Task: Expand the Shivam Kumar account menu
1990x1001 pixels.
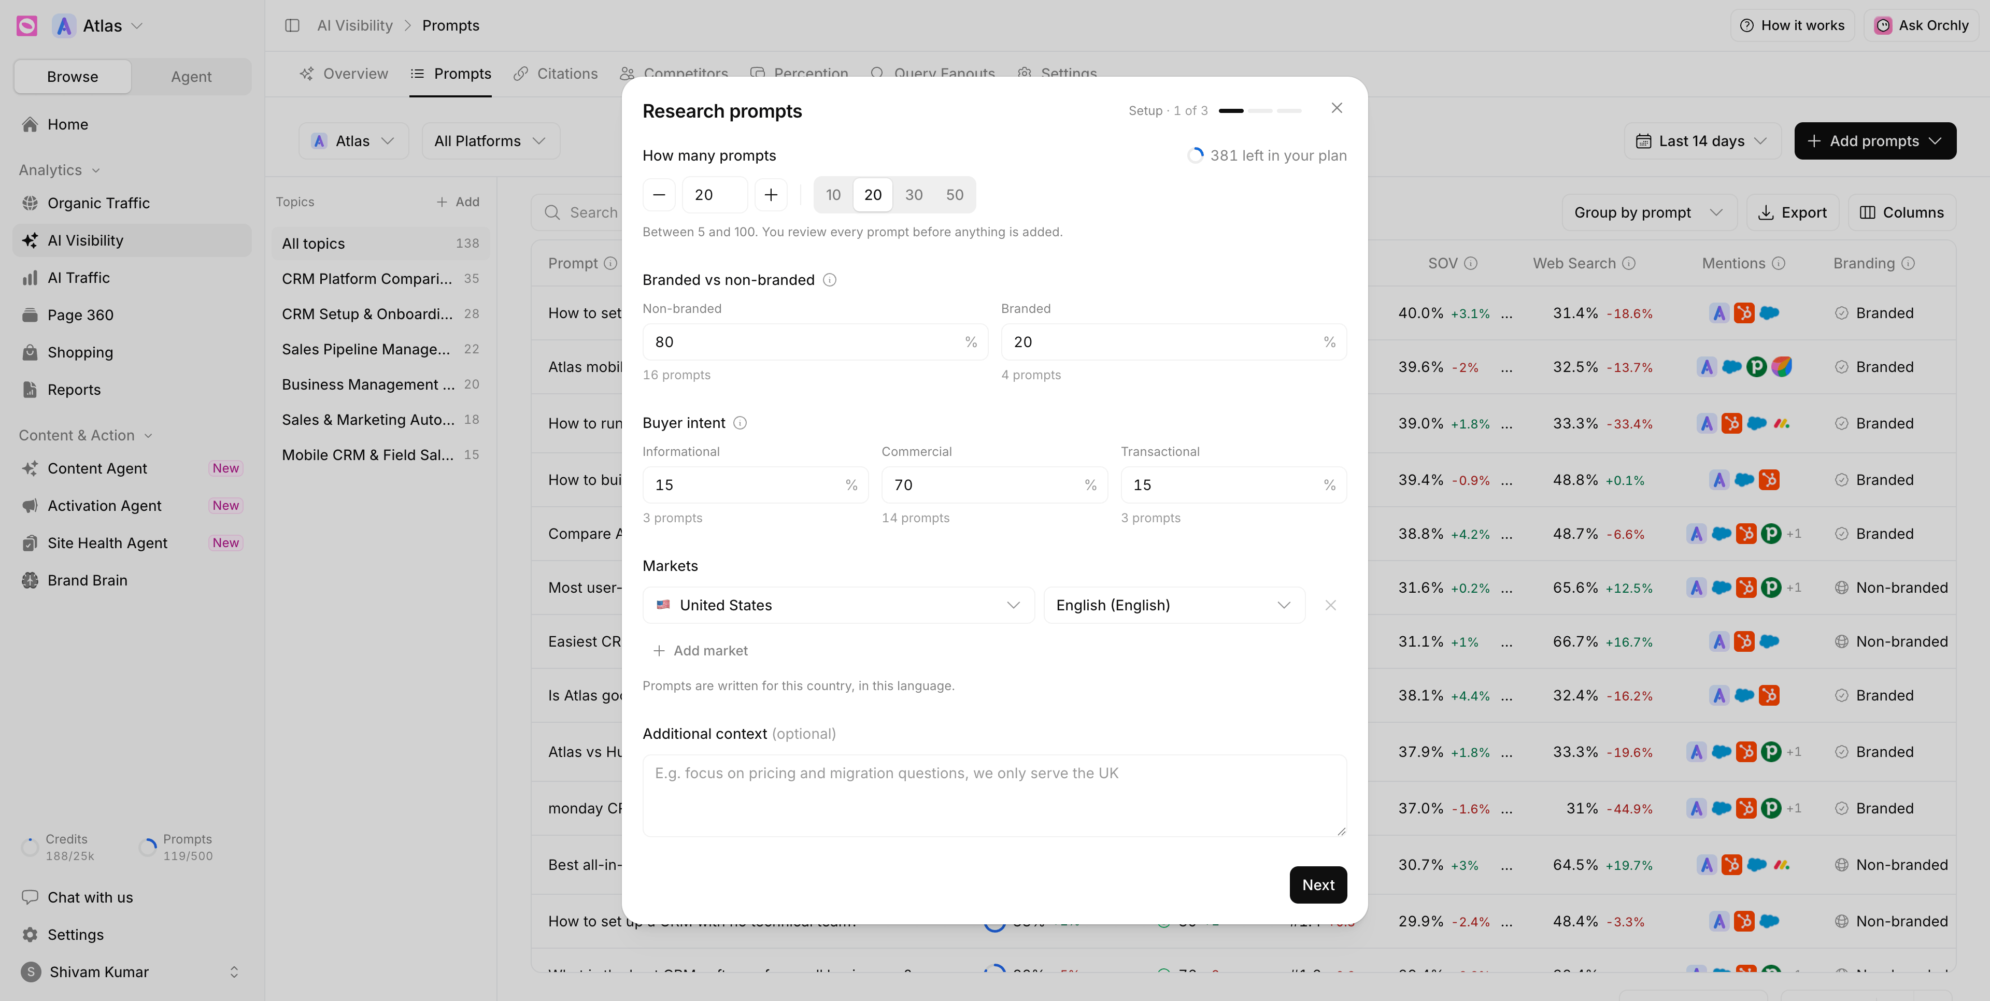Action: tap(131, 971)
